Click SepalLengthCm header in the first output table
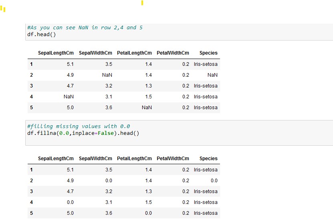This screenshot has height=222, width=333. click(x=56, y=53)
